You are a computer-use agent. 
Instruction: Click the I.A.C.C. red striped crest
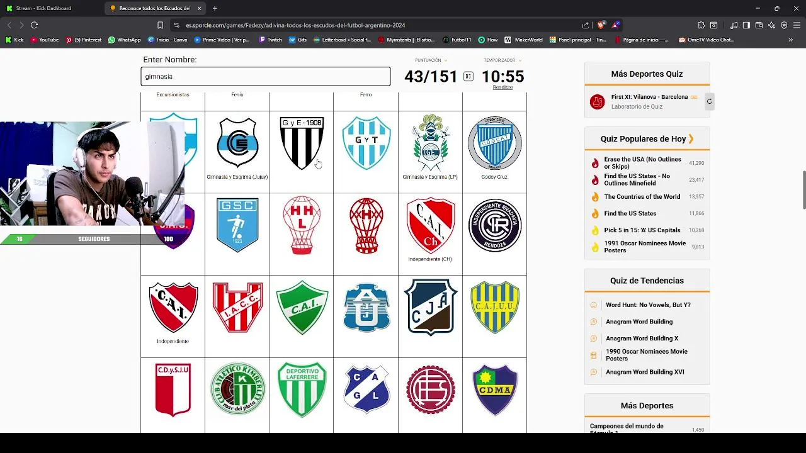pos(237,307)
